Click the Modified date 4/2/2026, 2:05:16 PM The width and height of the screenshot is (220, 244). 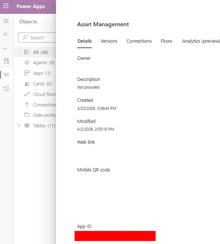(x=95, y=129)
